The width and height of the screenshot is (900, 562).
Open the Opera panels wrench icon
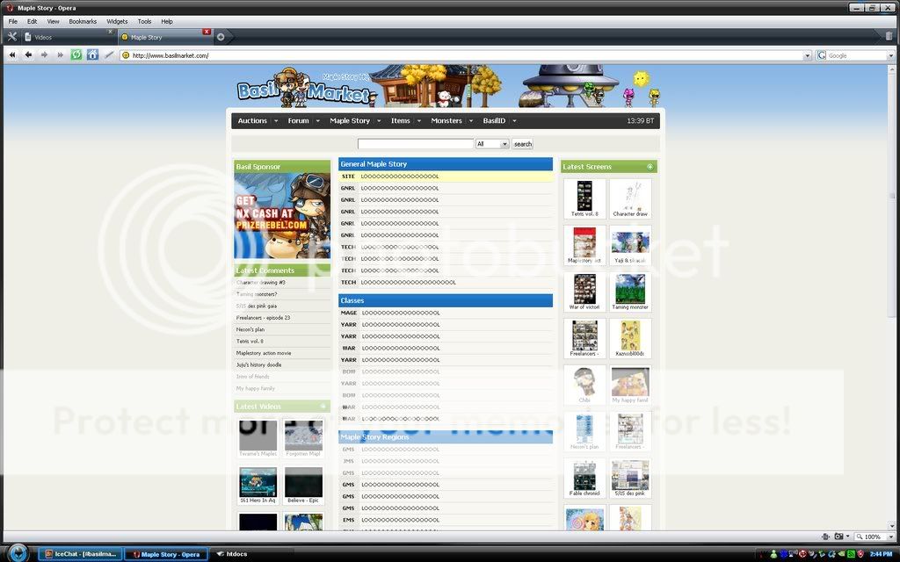pyautogui.click(x=12, y=37)
